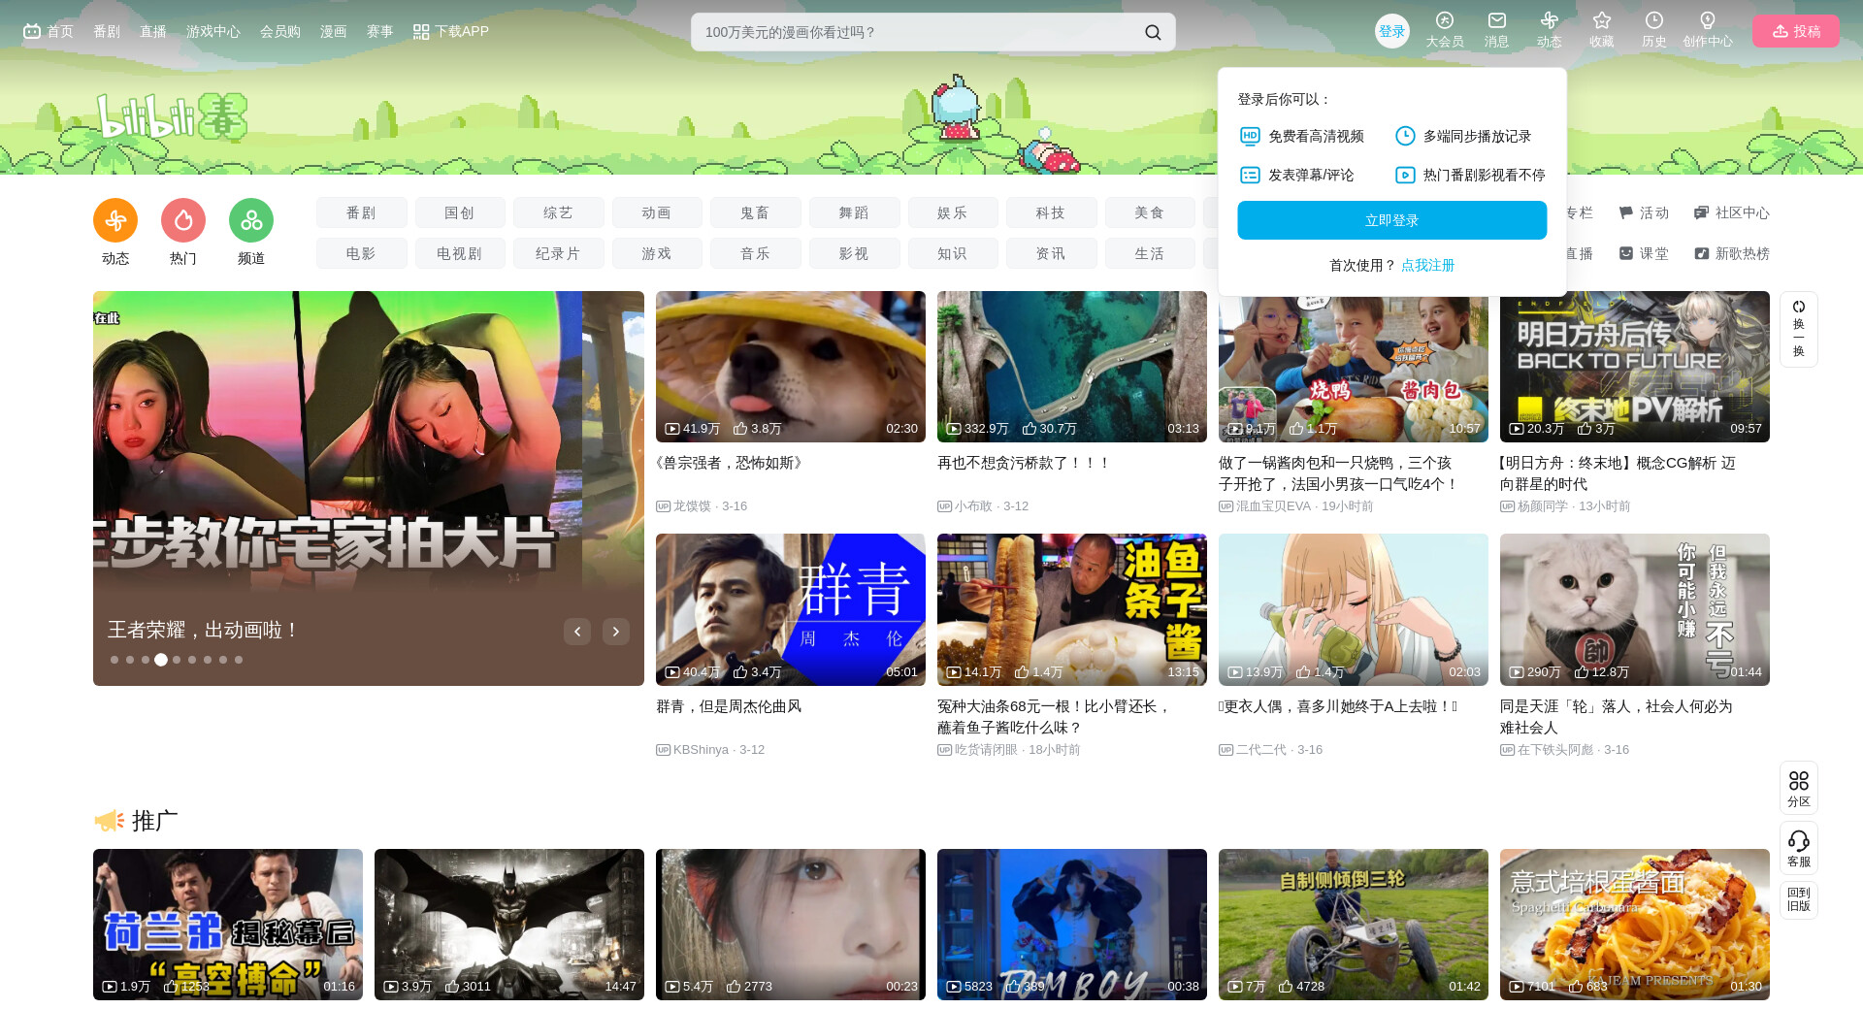
Task: Click the orange 动态 circle icon
Action: (x=115, y=221)
